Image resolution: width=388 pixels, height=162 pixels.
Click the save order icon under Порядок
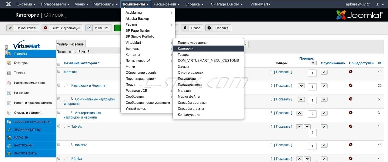point(313,63)
